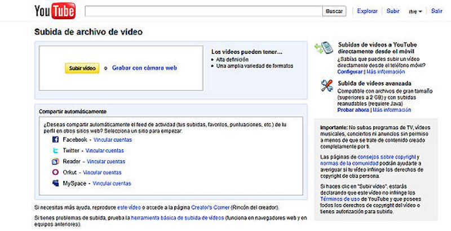Sign out with the Salir link
The width and height of the screenshot is (451, 231).
(x=437, y=11)
